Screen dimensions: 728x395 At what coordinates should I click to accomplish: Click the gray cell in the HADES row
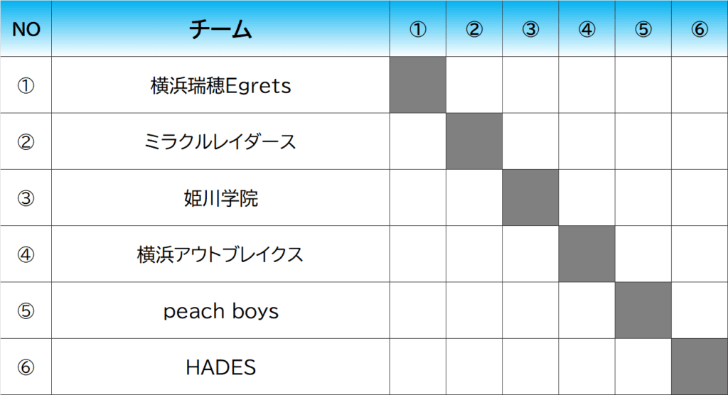[x=699, y=367]
